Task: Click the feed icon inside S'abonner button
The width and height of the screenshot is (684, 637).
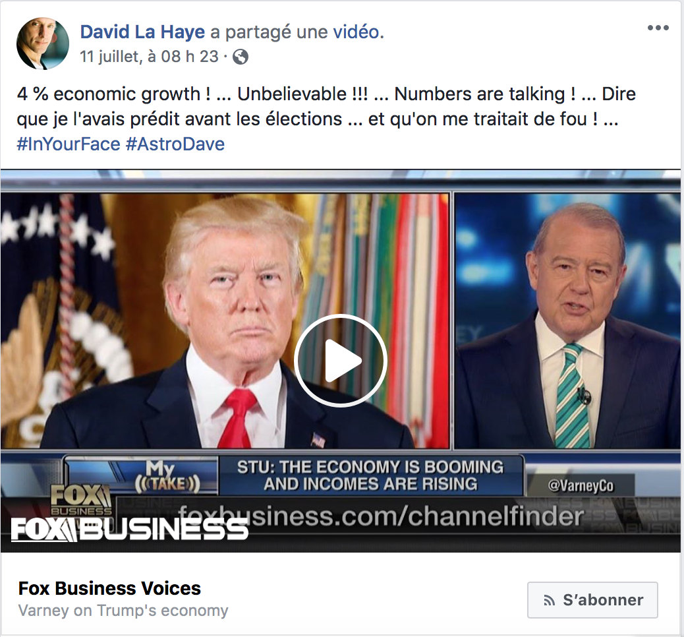Action: 549,601
